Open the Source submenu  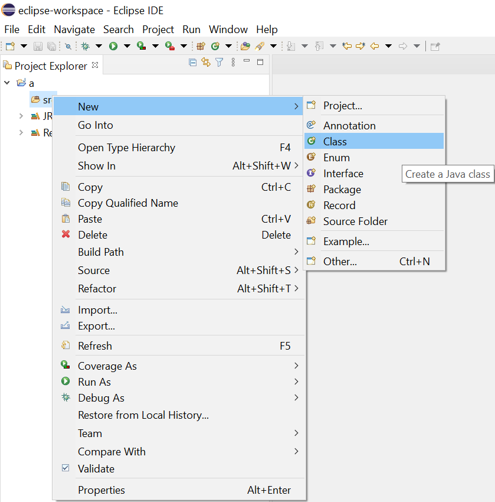pyautogui.click(x=178, y=270)
